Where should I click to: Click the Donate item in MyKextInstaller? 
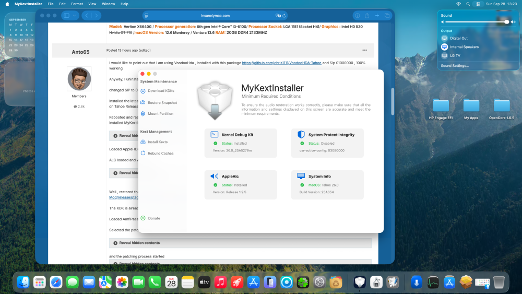[150, 218]
